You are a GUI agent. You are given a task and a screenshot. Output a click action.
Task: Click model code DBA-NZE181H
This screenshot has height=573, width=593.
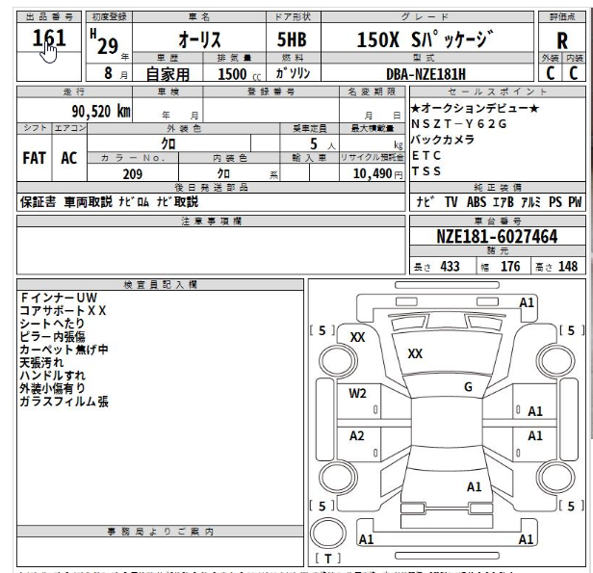tap(425, 73)
